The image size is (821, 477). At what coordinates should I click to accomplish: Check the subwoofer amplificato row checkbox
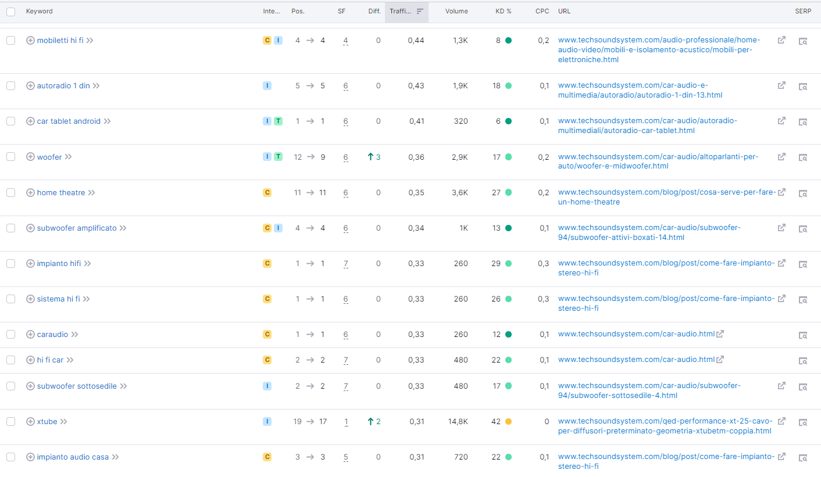click(x=10, y=228)
